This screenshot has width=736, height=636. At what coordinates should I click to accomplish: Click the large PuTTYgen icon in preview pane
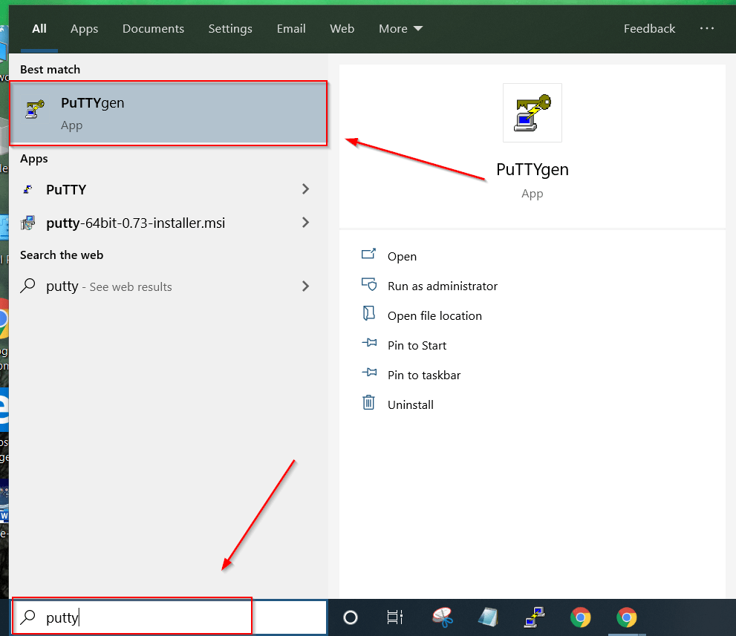pyautogui.click(x=532, y=113)
